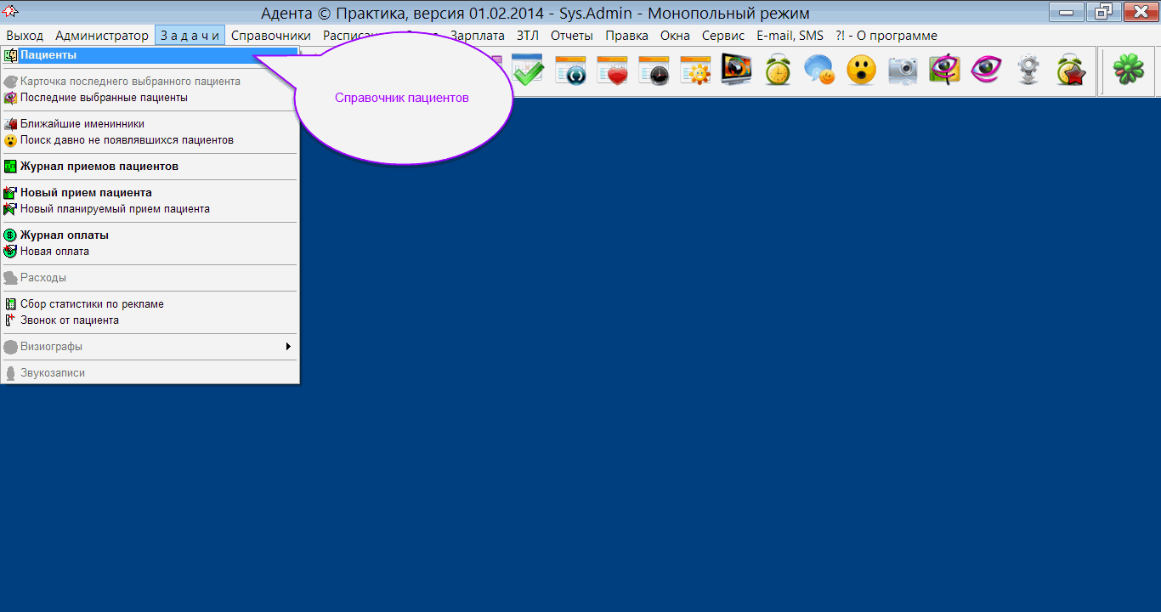This screenshot has width=1161, height=612.
Task: Open the TV monitor toolbar icon
Action: coord(736,70)
